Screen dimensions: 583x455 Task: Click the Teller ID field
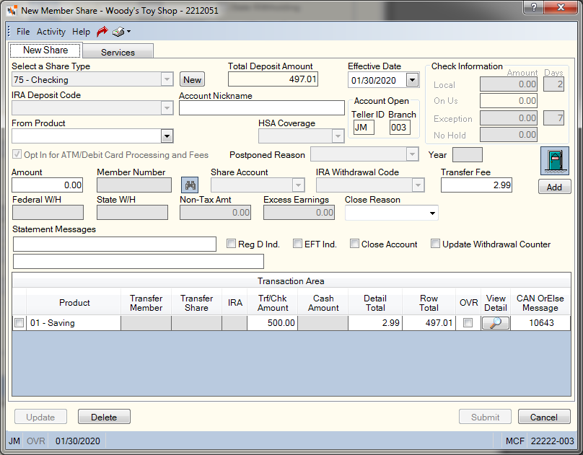(364, 128)
